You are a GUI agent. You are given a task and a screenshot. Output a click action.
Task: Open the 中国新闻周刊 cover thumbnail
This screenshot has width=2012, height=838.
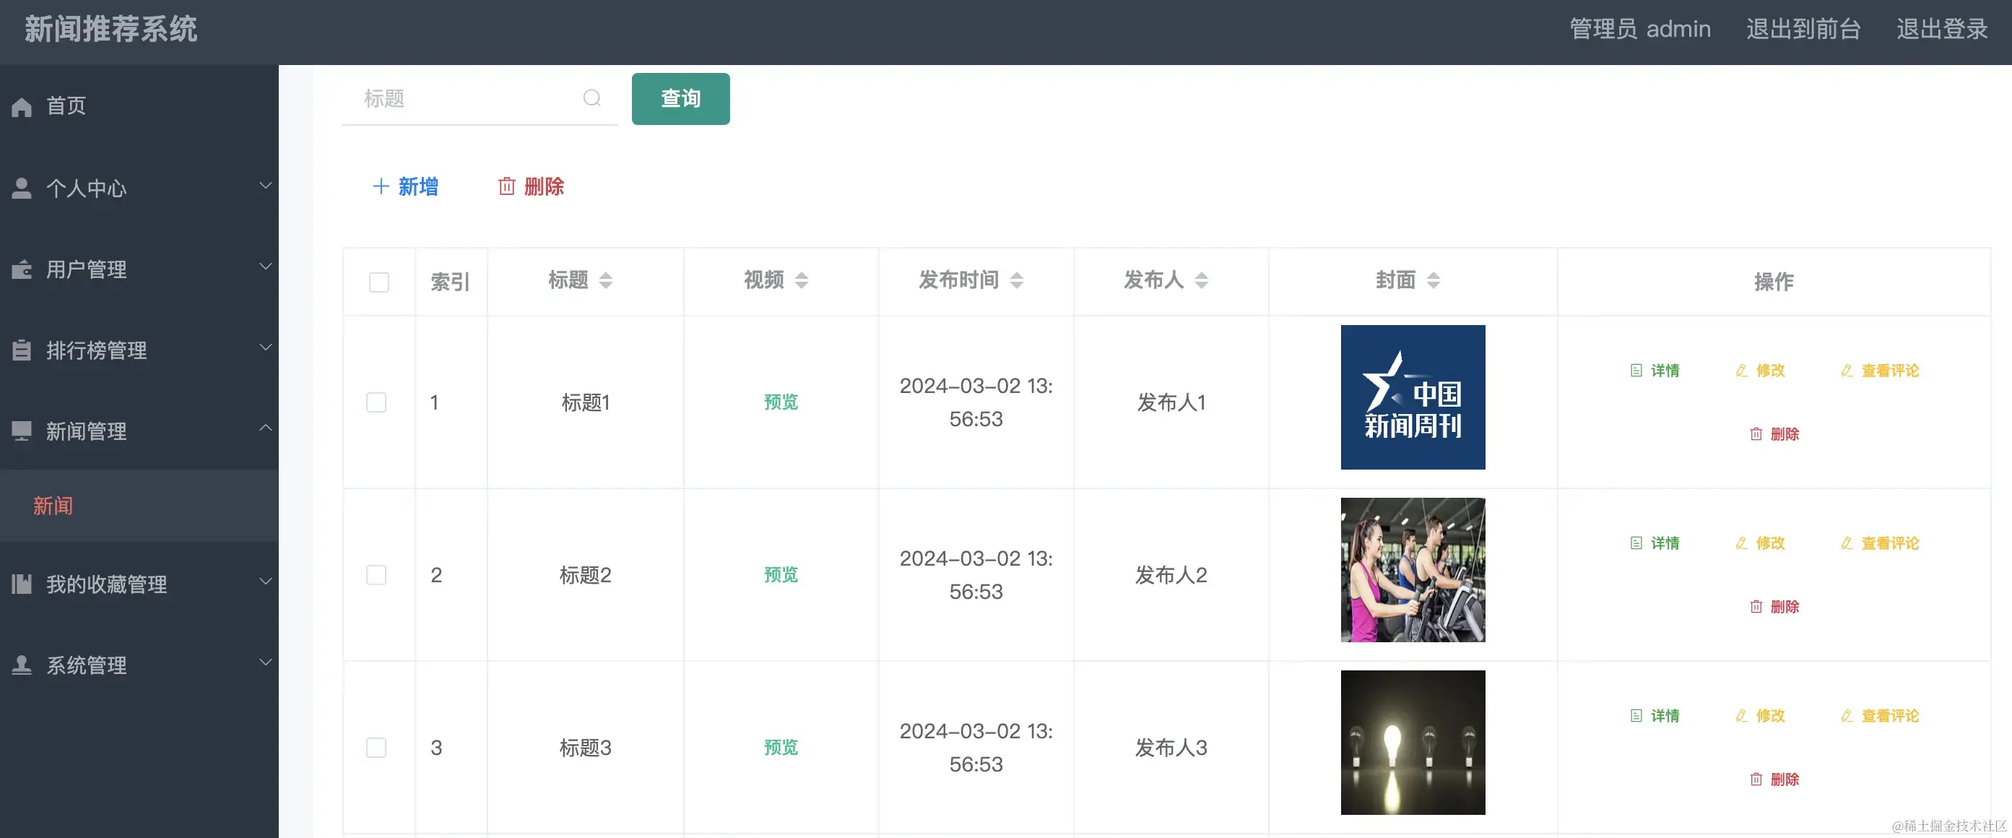click(x=1412, y=397)
